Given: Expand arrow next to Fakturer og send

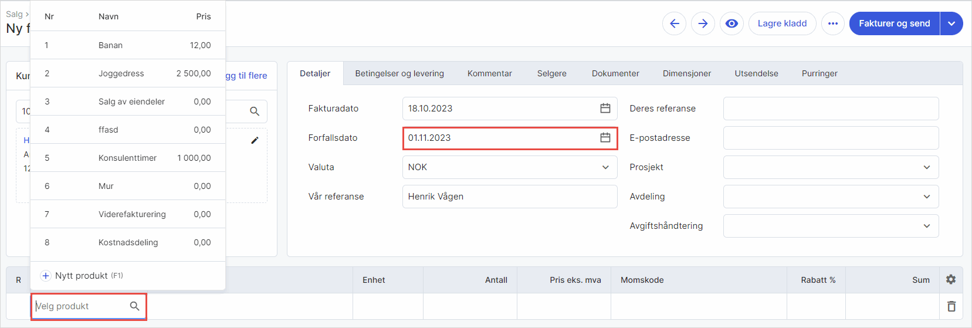Looking at the screenshot, I should click(951, 23).
